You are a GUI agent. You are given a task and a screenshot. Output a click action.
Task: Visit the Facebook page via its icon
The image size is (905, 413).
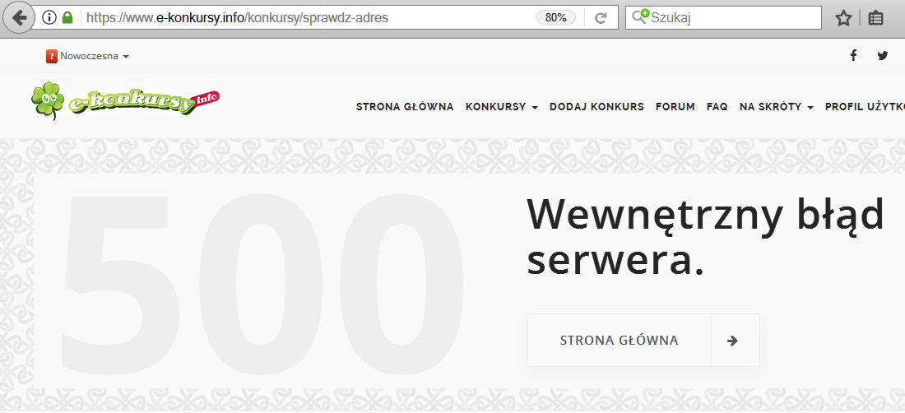[x=853, y=56]
